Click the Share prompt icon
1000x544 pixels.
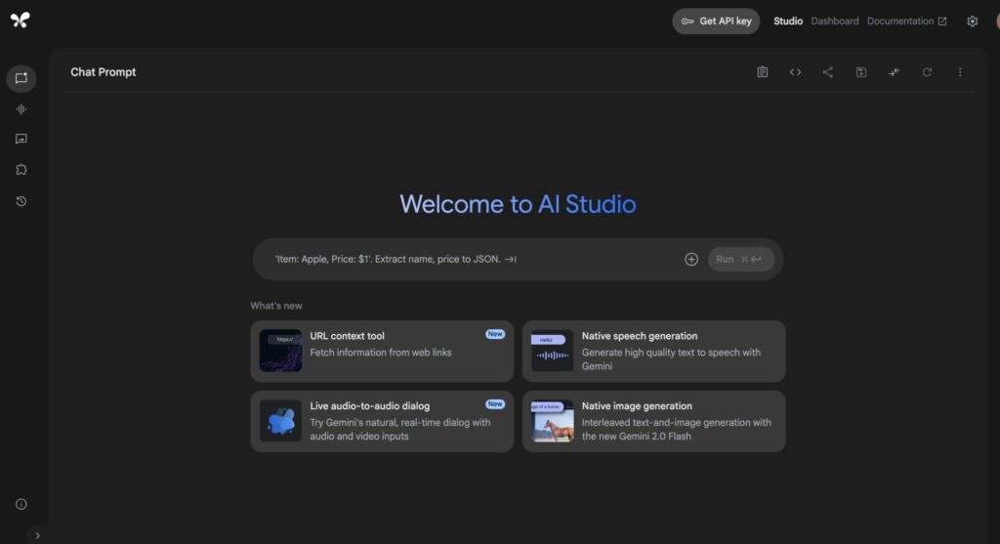point(828,72)
